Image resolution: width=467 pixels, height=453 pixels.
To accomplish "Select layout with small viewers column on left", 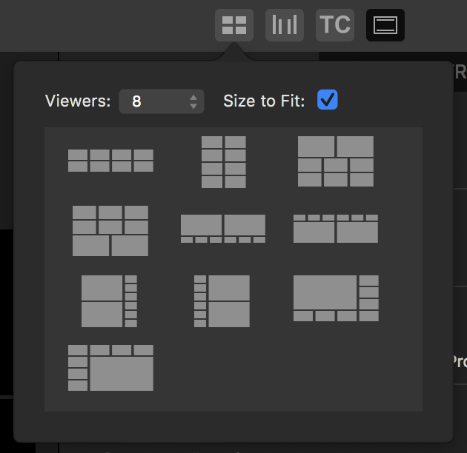I will 222,301.
